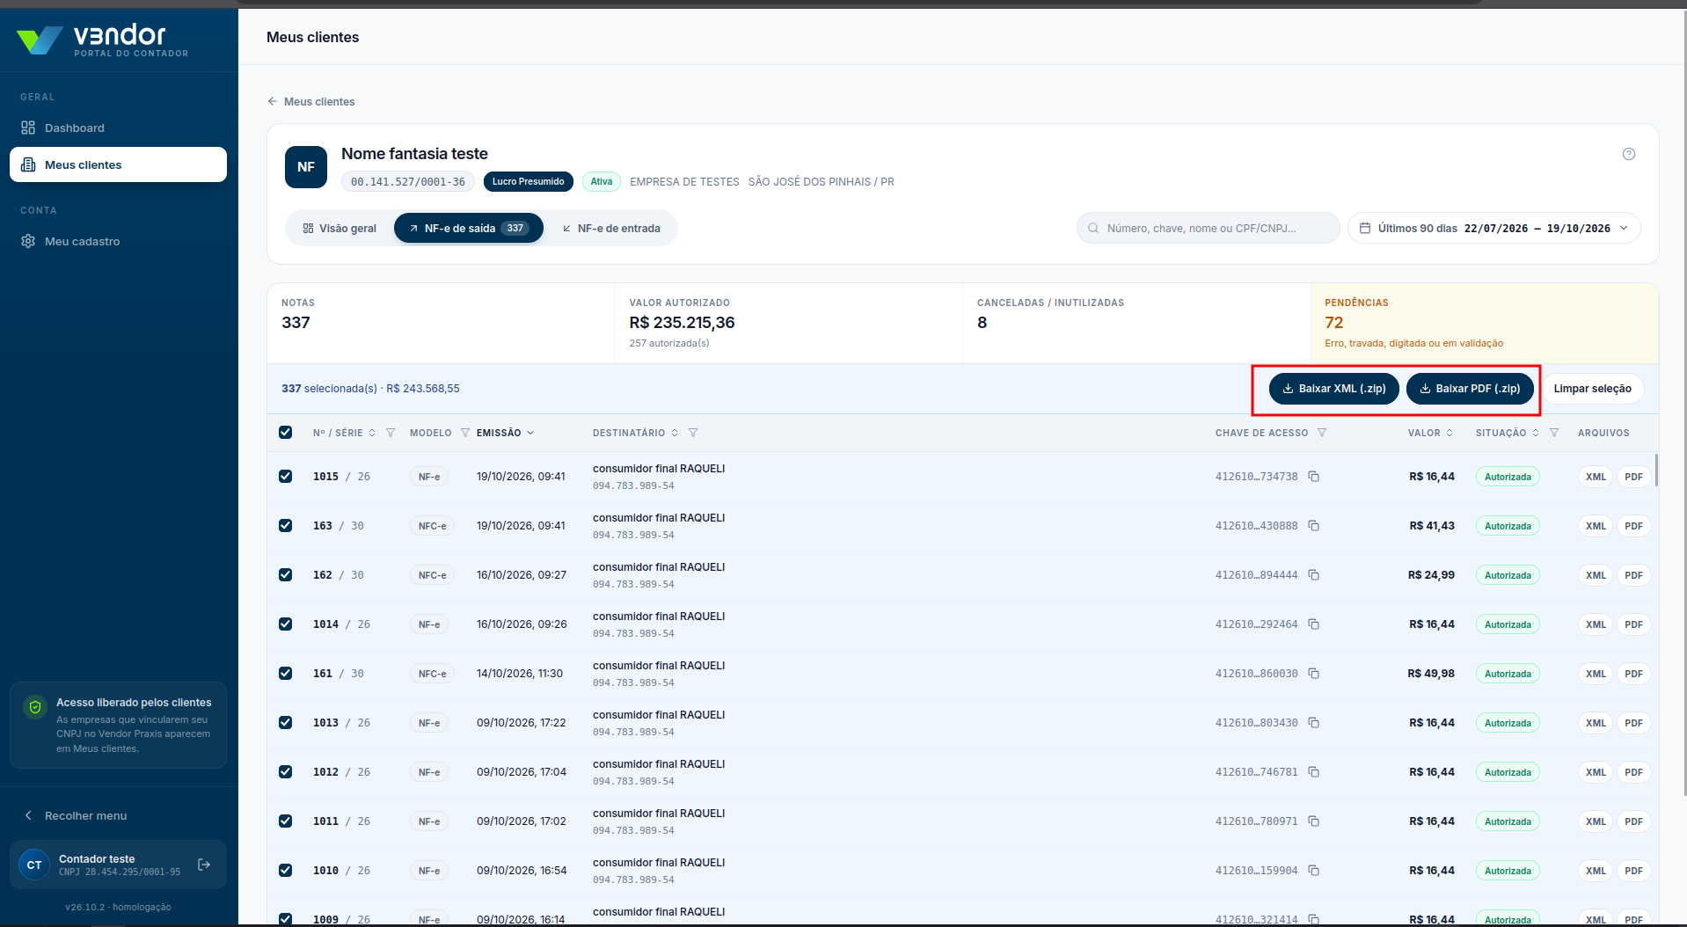Image resolution: width=1687 pixels, height=927 pixels.
Task: Click the Vendor logo
Action: 102,40
